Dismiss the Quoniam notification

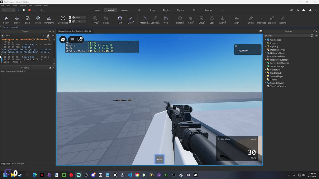coord(235,46)
